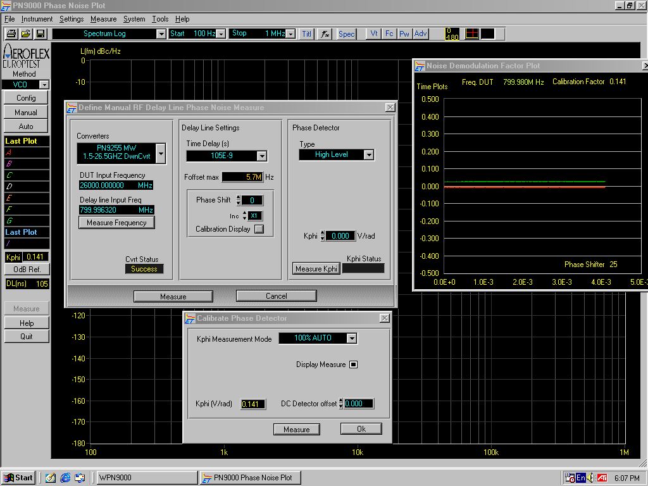Screen dimensions: 648x486
Task: Select trace G in plot list
Action: 27,221
